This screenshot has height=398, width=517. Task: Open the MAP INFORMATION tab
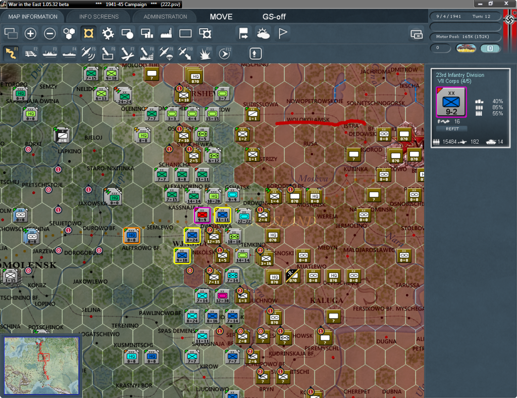(33, 17)
